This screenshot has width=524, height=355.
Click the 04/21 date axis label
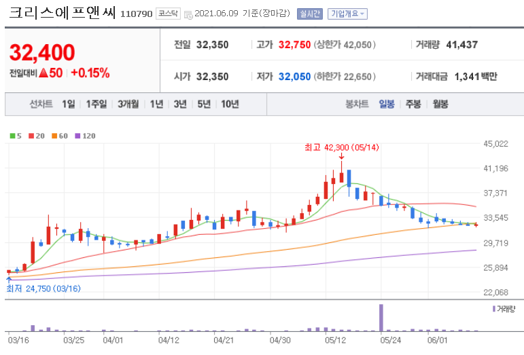click(x=224, y=340)
